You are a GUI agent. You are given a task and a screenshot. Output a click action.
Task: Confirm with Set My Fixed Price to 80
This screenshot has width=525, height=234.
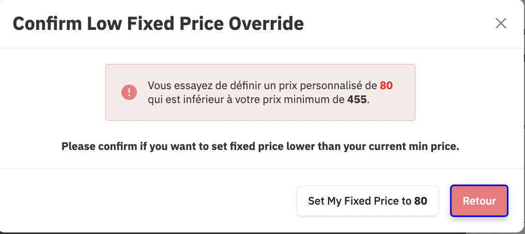coord(367,201)
